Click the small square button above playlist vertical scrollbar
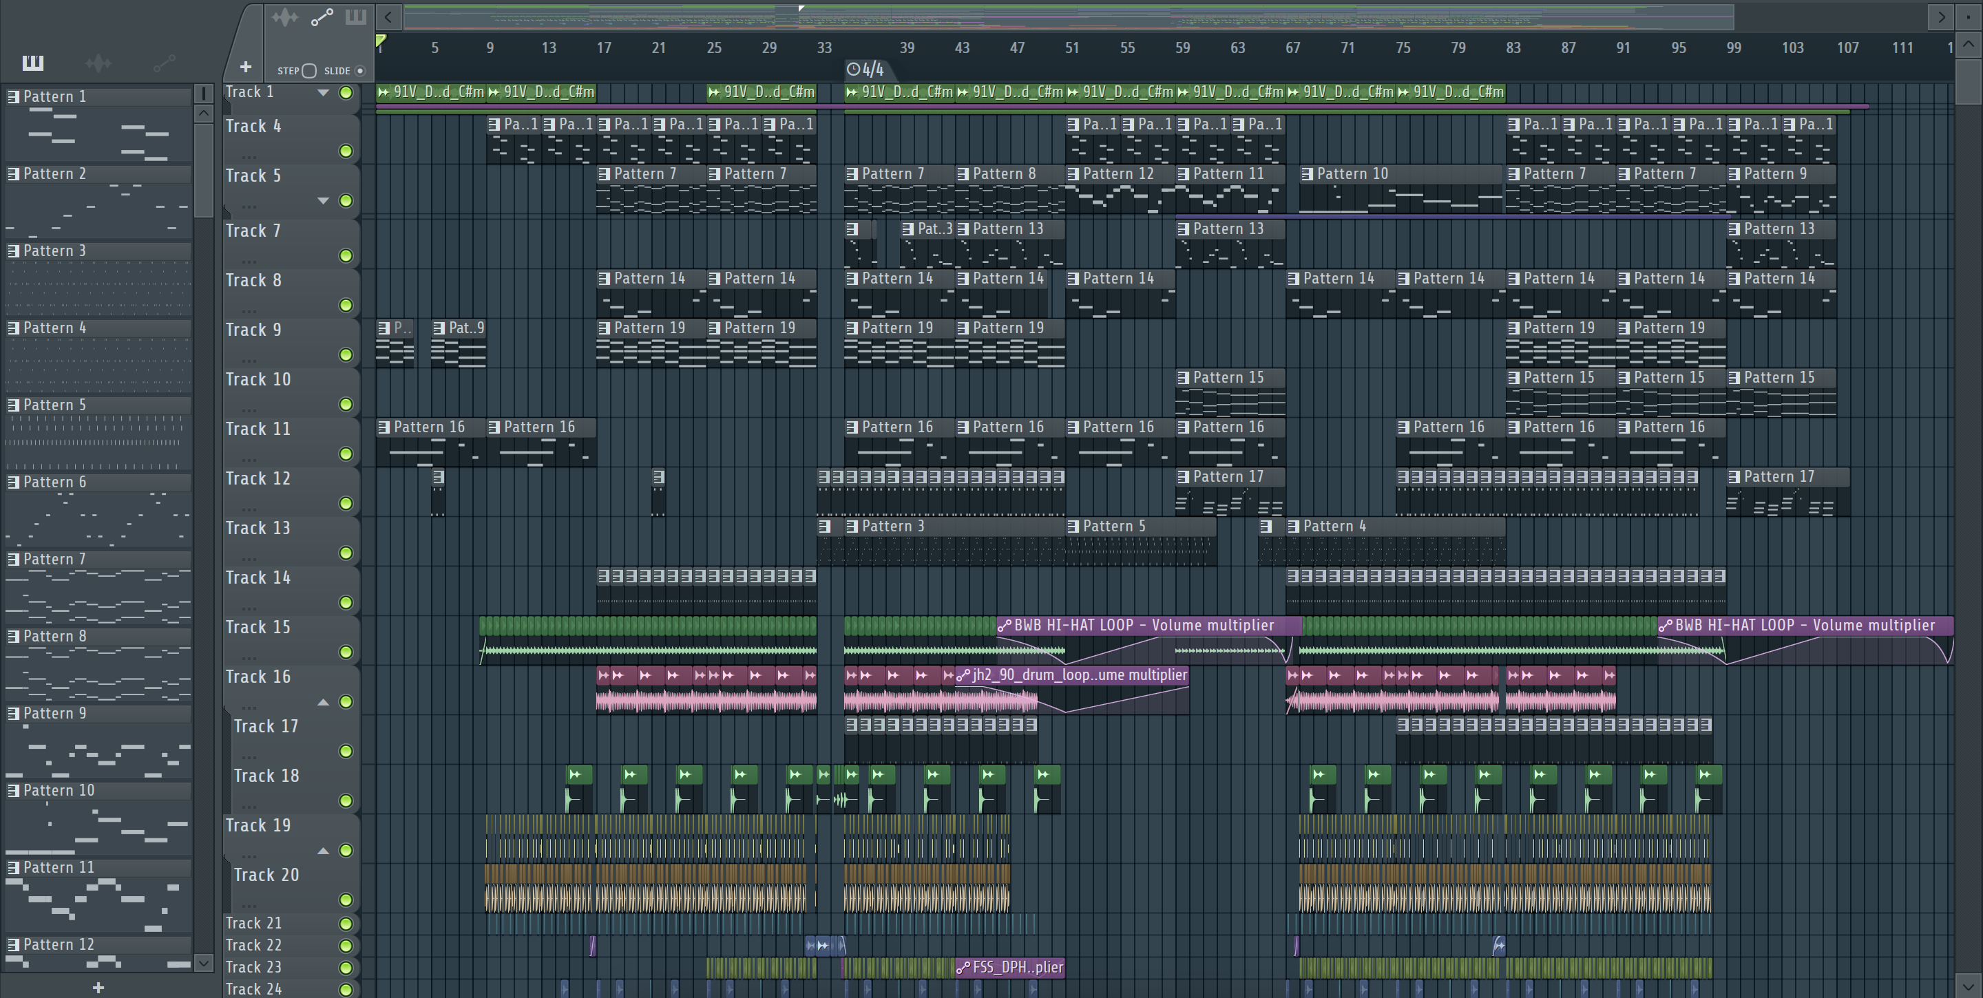This screenshot has height=998, width=1983. click(1969, 16)
